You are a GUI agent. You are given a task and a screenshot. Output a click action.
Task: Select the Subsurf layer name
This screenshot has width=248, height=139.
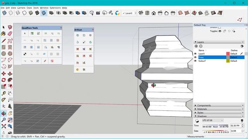coord(202,61)
